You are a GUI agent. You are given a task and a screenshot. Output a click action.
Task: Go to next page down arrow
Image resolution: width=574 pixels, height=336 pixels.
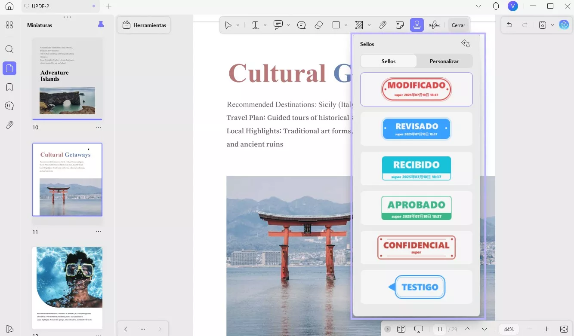(485, 329)
